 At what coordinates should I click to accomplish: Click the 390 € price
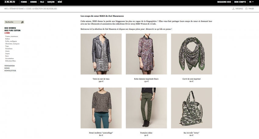pos(101,81)
